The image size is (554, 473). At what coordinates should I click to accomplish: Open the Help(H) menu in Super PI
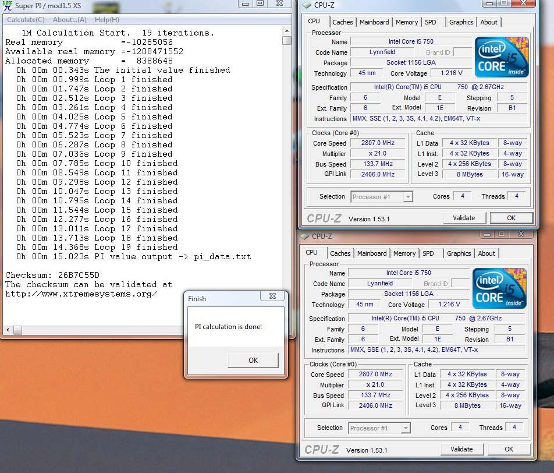pyautogui.click(x=106, y=20)
